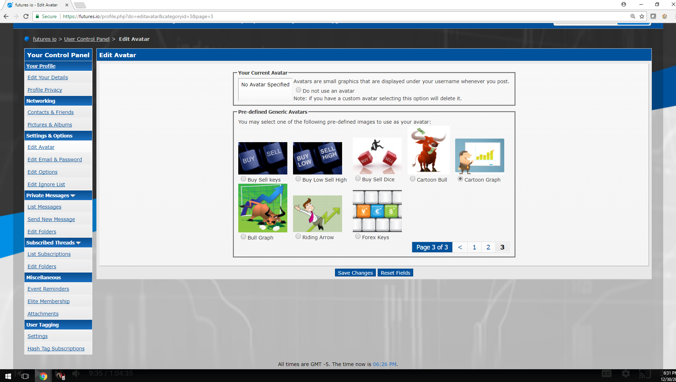This screenshot has height=382, width=676.
Task: Choose Buy Low Sell High avatar option
Action: pos(298,179)
